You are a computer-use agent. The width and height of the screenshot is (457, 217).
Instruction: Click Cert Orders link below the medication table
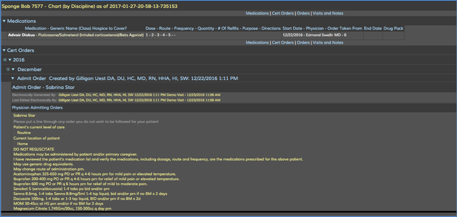[x=283, y=43]
